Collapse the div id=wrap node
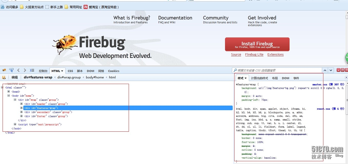This screenshot has height=164, width=348. click(x=15, y=100)
